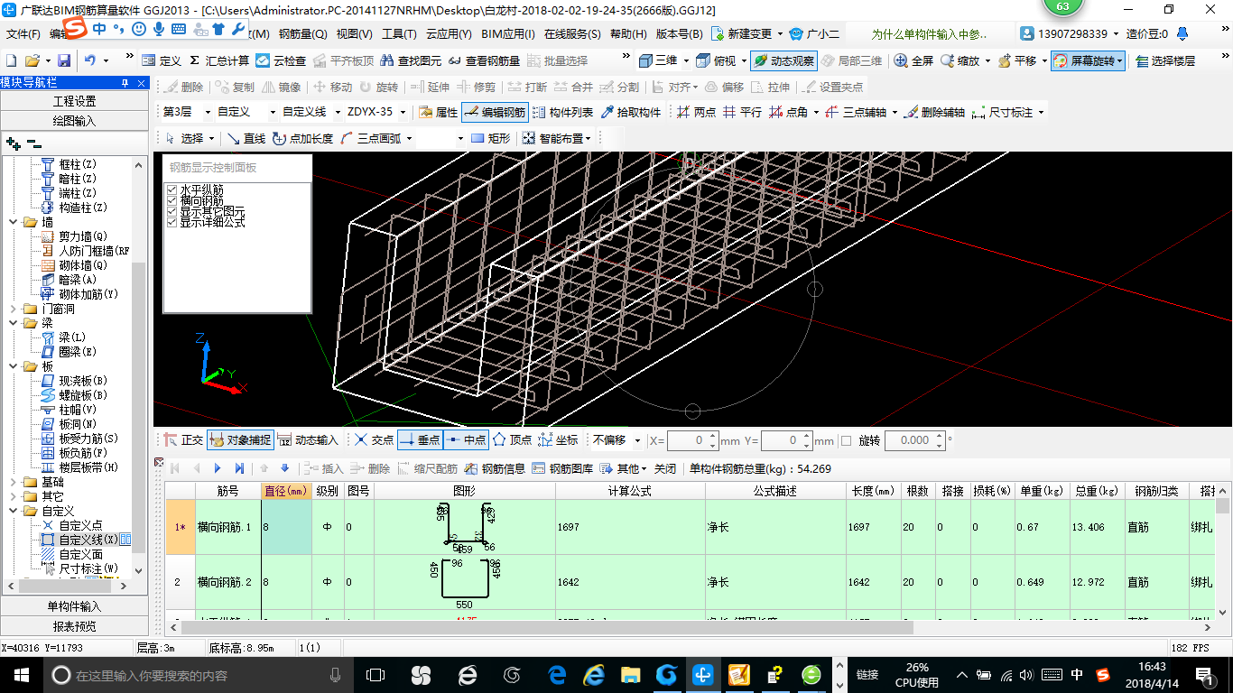This screenshot has width=1233, height=693.
Task: Click the 新建变更 button
Action: tap(746, 34)
